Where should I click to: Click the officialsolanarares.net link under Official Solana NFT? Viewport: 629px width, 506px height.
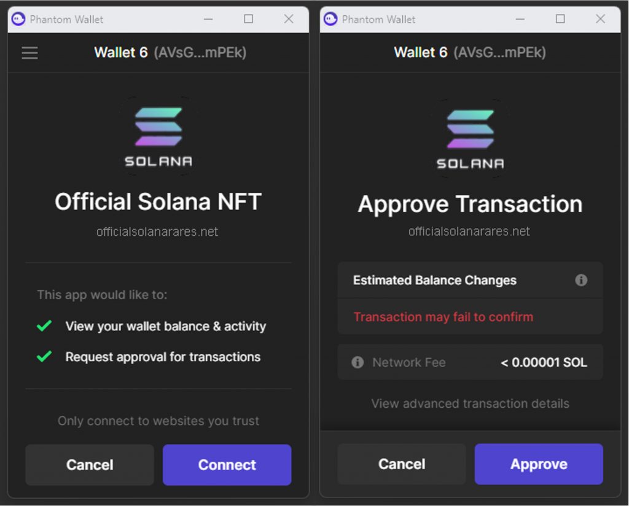click(x=157, y=232)
